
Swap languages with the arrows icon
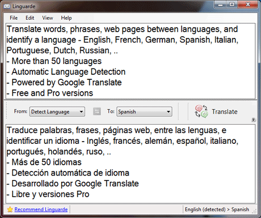pyautogui.click(x=97, y=112)
